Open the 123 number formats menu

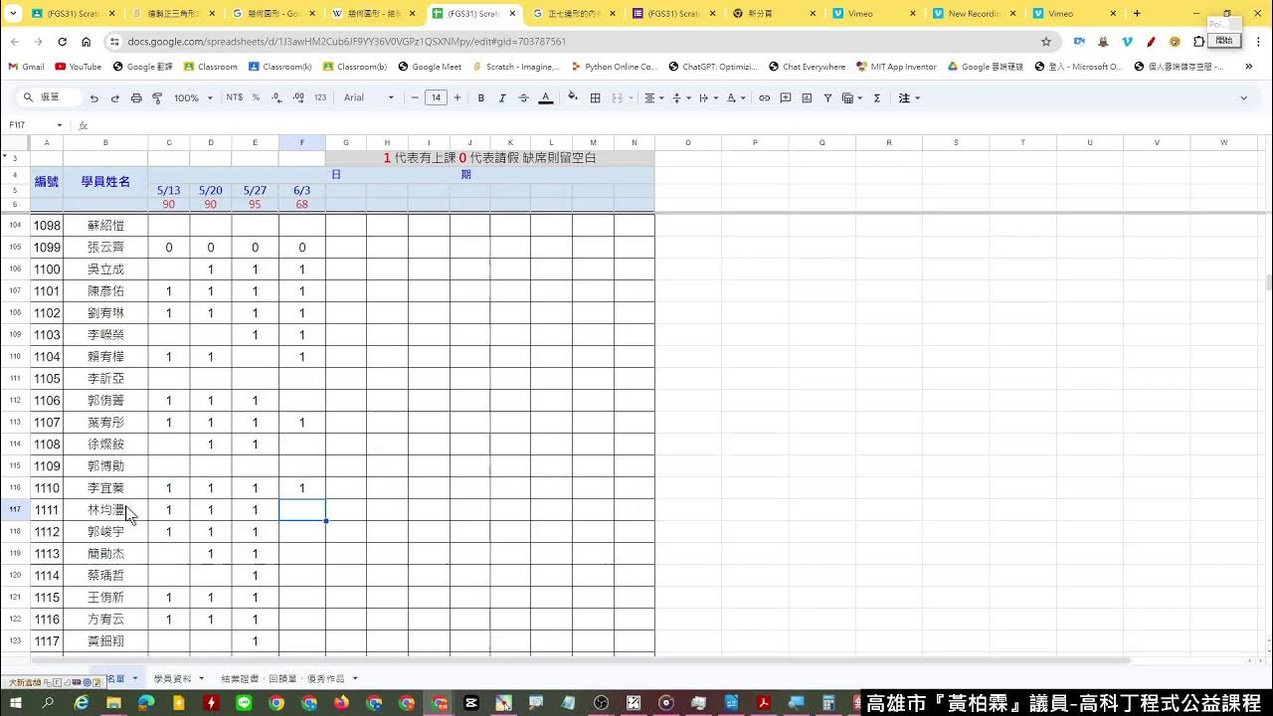[319, 97]
